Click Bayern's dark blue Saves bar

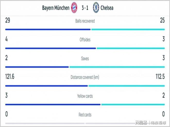pos(37,67)
